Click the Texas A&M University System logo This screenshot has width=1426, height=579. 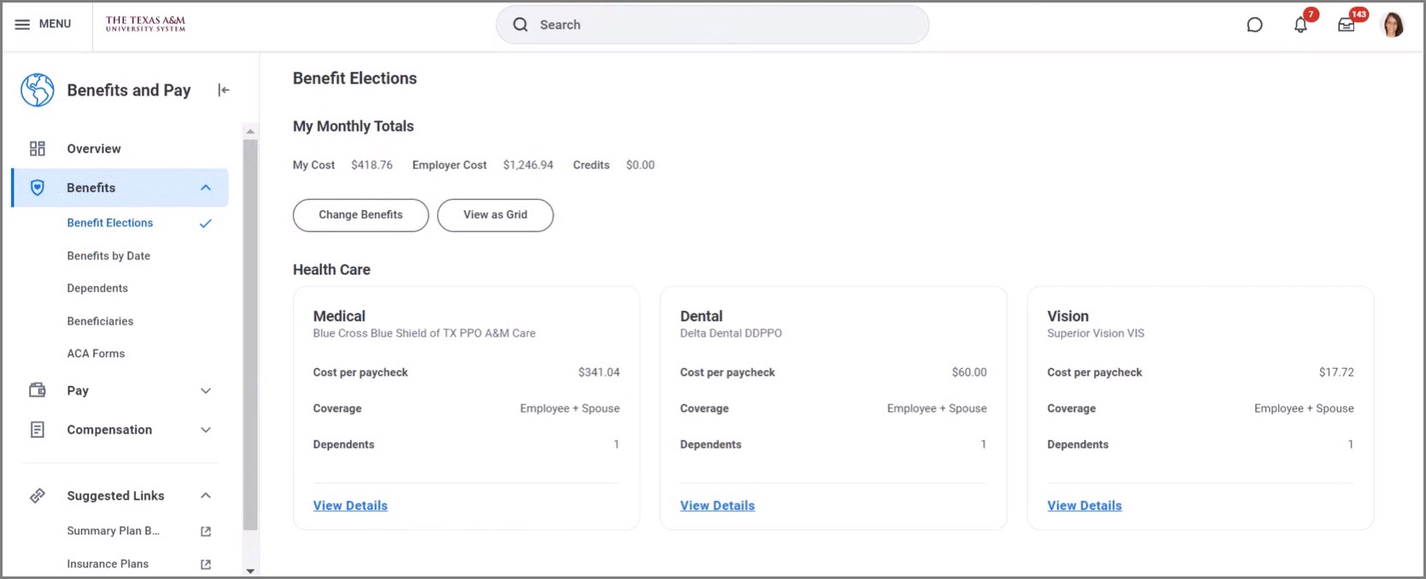(145, 24)
